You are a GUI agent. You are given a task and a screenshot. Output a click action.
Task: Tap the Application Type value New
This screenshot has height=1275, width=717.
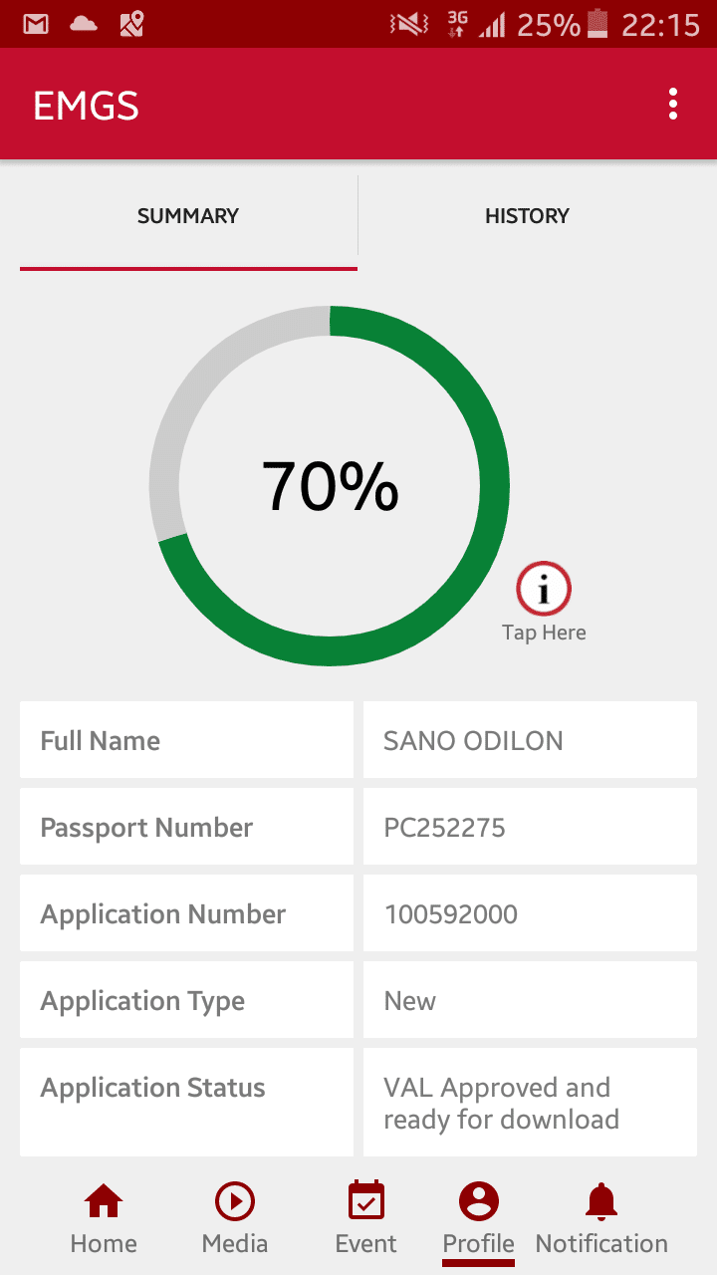(410, 1001)
